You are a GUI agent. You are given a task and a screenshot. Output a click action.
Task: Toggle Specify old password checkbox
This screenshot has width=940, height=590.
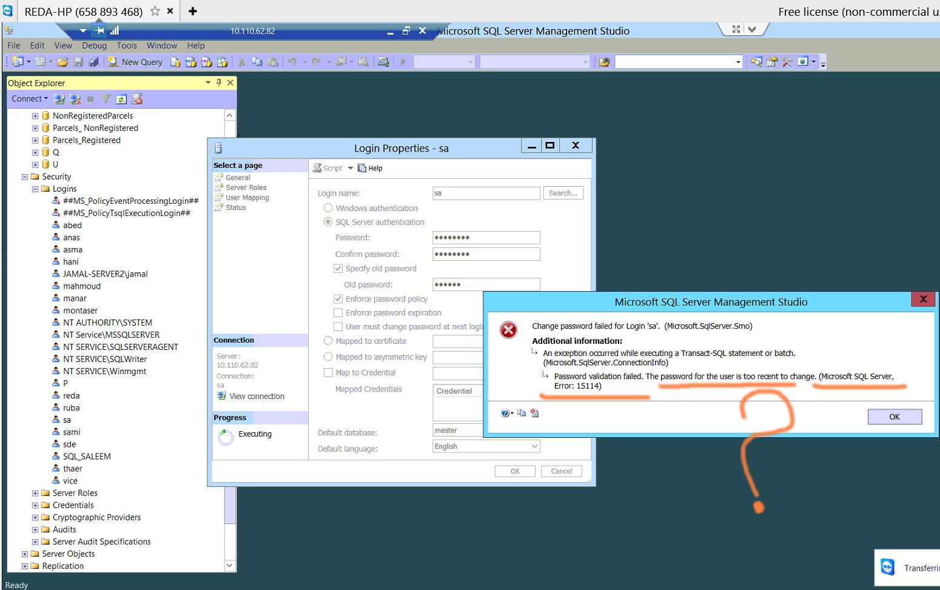coord(338,268)
